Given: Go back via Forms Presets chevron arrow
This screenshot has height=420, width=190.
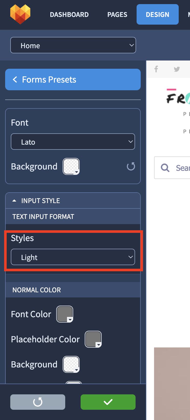Looking at the screenshot, I should 15,79.
